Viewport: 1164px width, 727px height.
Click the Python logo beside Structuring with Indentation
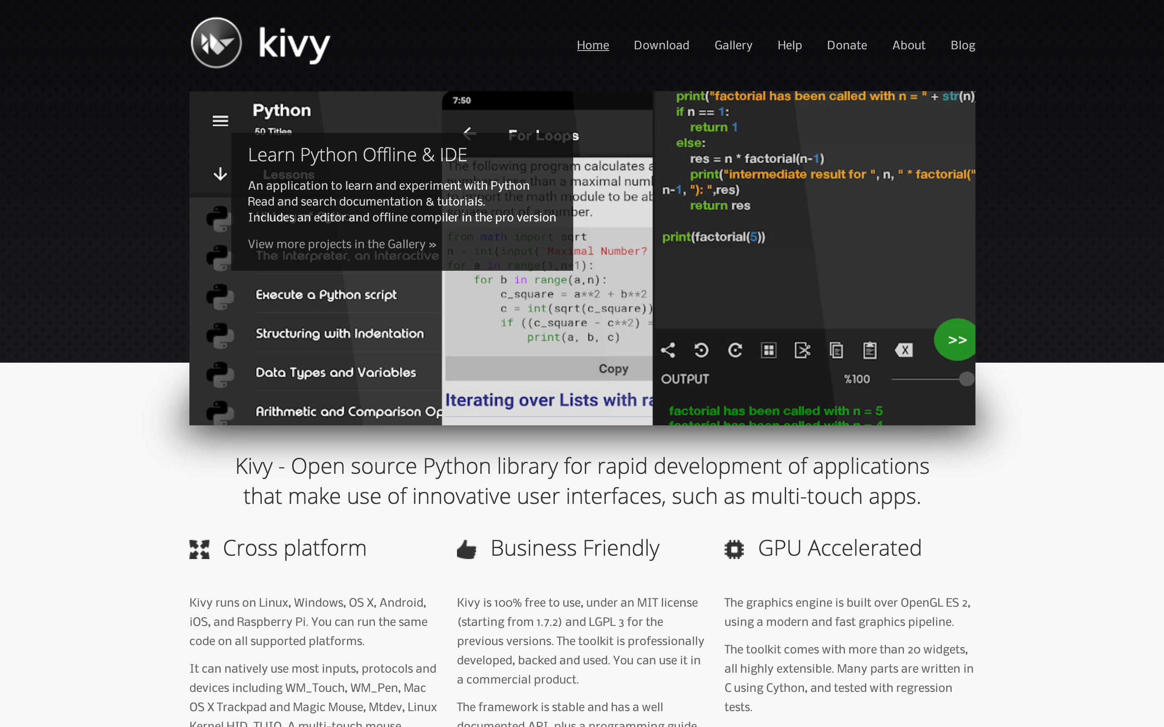point(220,336)
